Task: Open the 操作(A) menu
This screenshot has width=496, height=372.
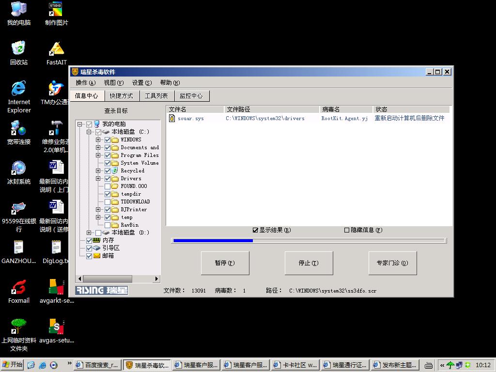Action: click(85, 83)
